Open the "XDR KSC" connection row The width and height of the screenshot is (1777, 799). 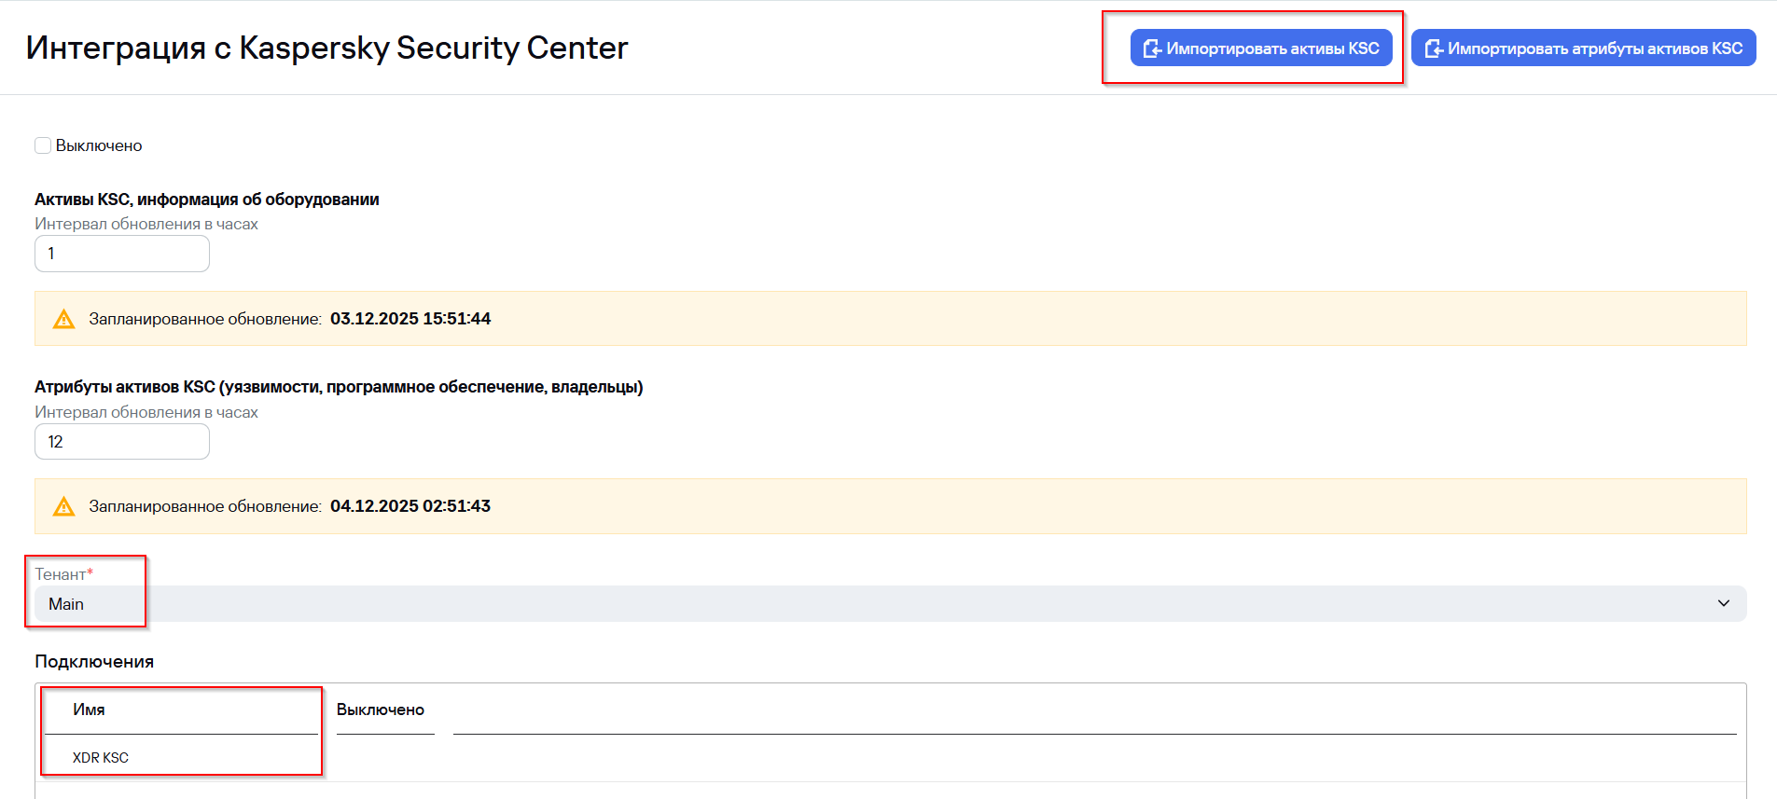click(x=101, y=758)
